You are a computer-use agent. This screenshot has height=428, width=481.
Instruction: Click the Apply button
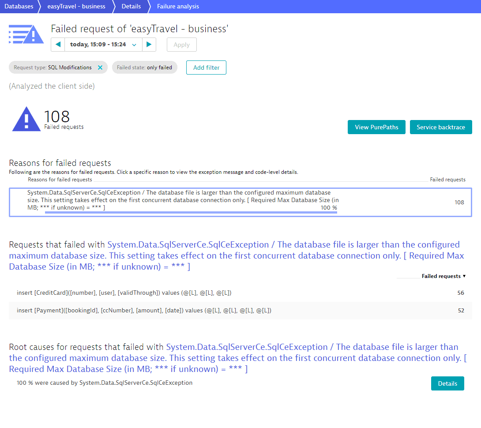point(182,45)
